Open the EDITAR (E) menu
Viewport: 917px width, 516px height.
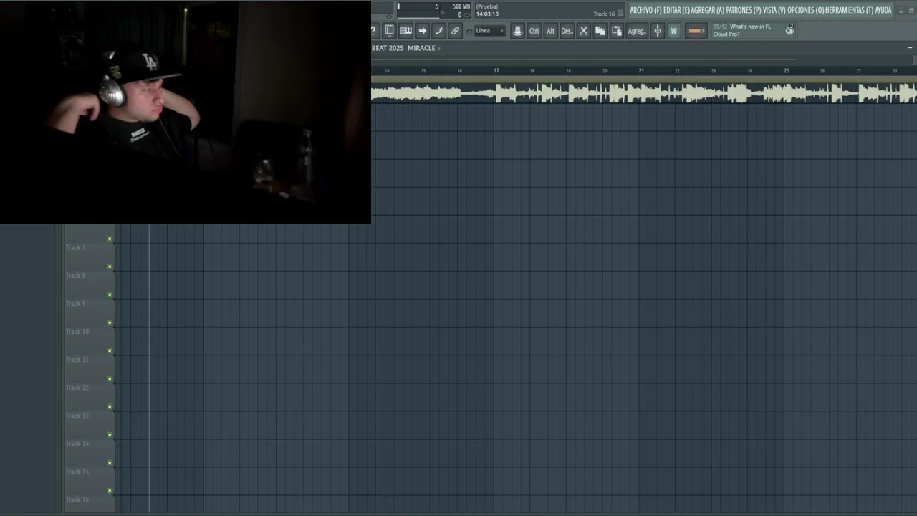(676, 10)
